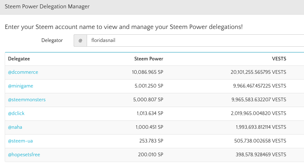
Task: Click the @ prefix beside the Delegator field
Action: [x=80, y=41]
